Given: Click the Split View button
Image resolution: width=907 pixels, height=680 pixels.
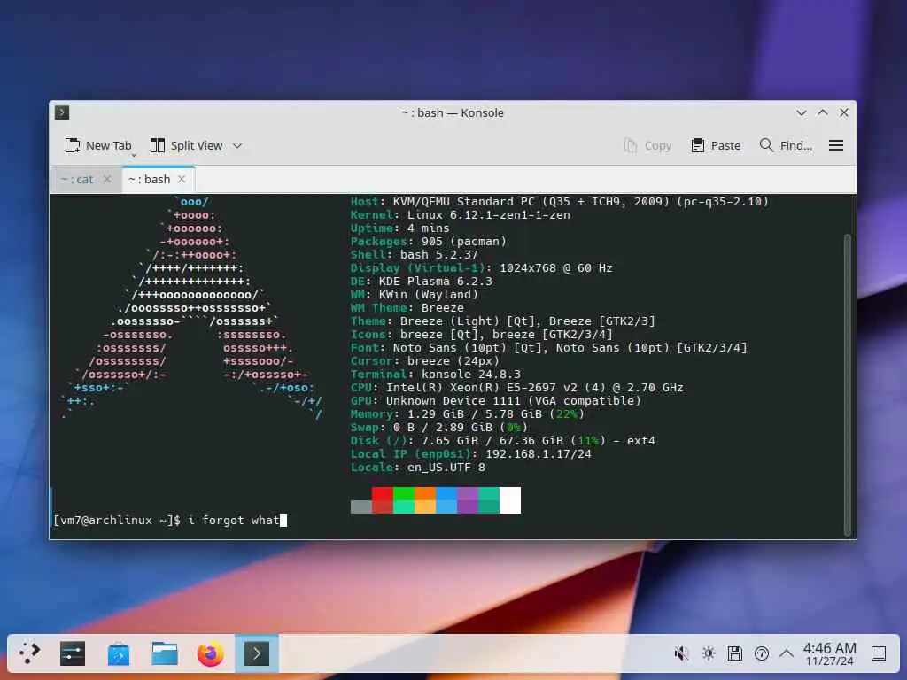Looking at the screenshot, I should (186, 146).
